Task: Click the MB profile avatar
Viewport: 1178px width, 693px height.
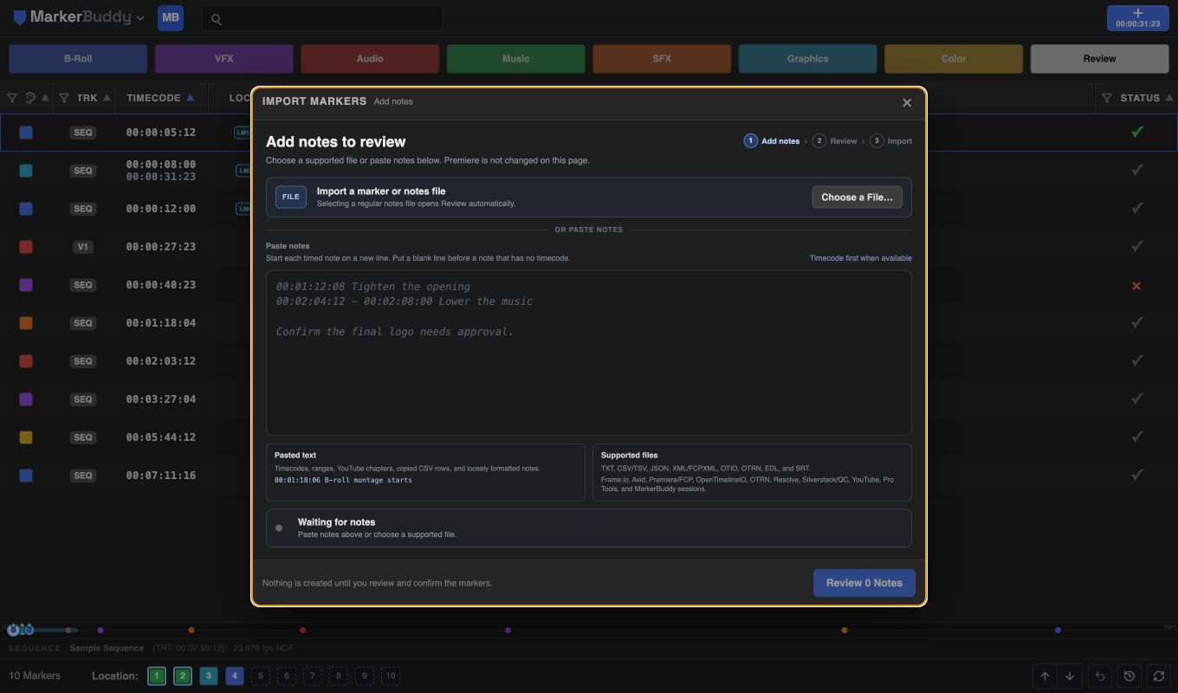Action: pyautogui.click(x=171, y=17)
